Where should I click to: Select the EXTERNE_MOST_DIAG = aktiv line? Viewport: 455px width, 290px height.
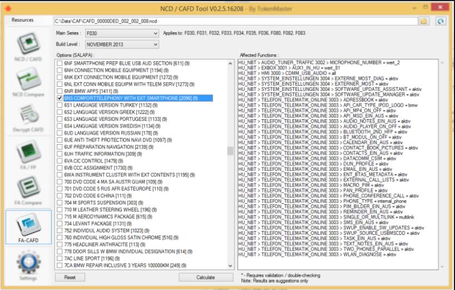[x=318, y=78]
